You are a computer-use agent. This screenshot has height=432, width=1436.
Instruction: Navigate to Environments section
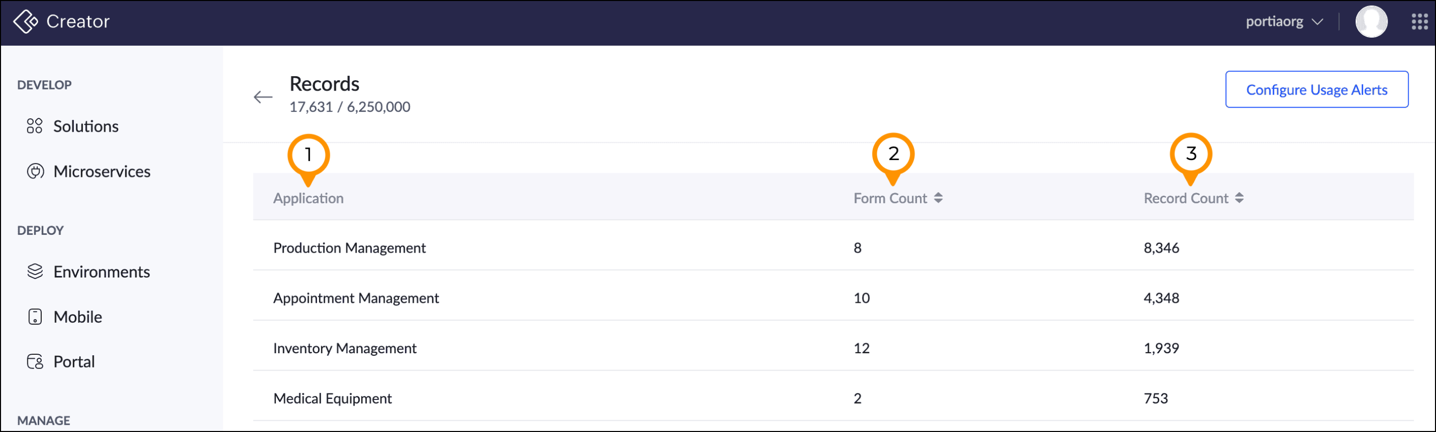click(101, 272)
